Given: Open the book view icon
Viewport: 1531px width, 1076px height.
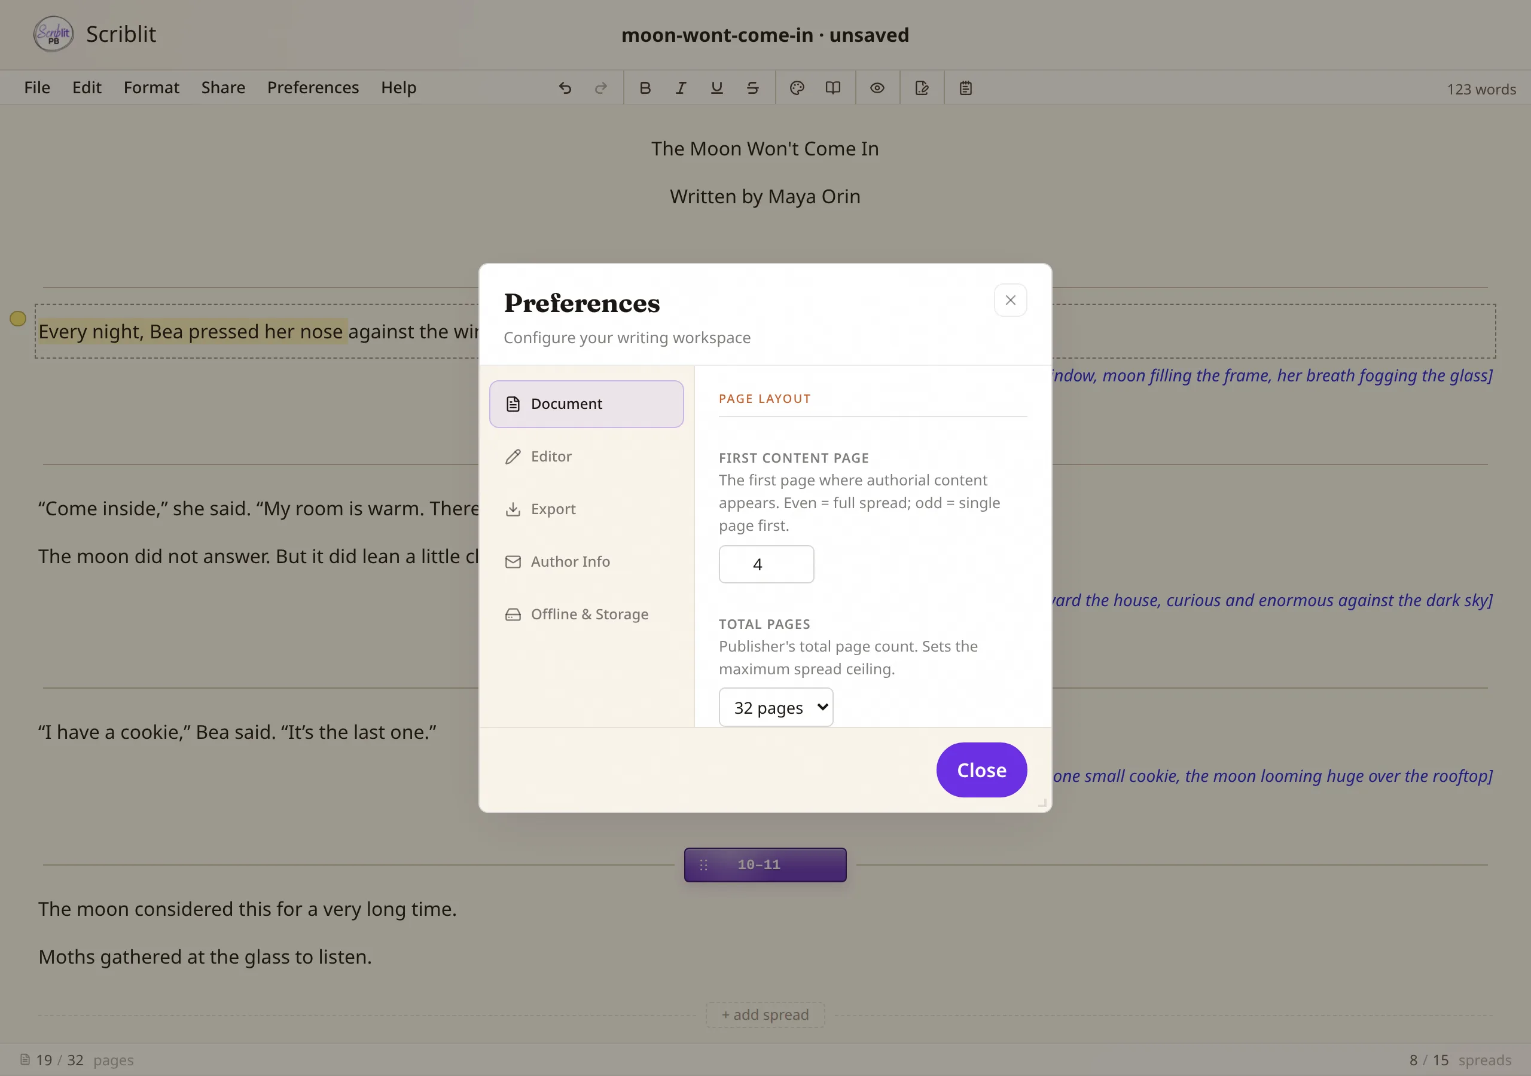Looking at the screenshot, I should point(833,88).
